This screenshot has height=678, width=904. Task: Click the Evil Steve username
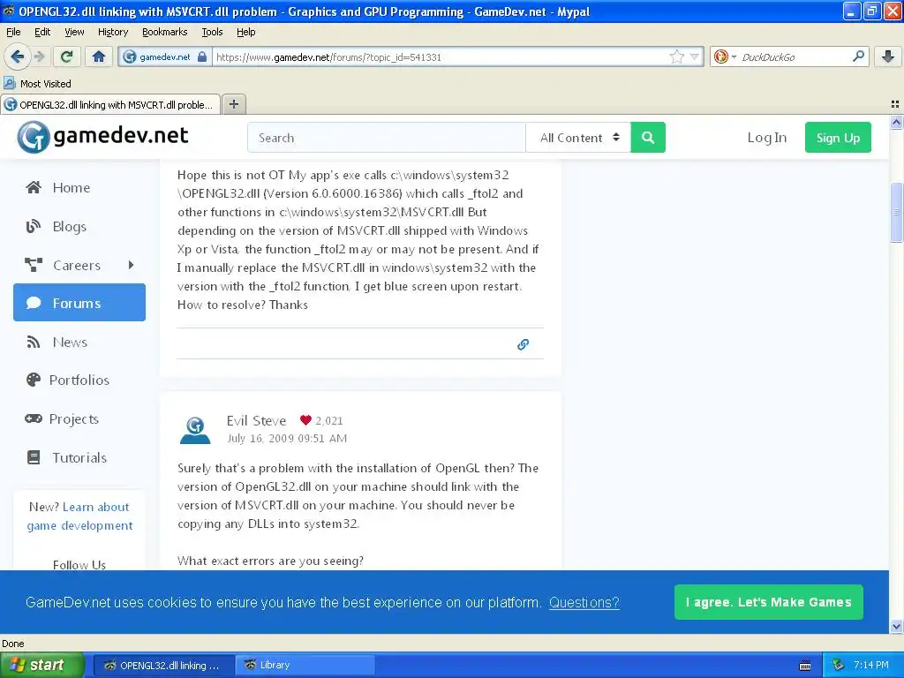(x=256, y=420)
